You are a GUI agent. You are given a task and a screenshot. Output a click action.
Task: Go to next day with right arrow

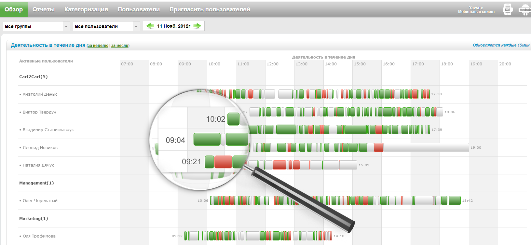[197, 26]
